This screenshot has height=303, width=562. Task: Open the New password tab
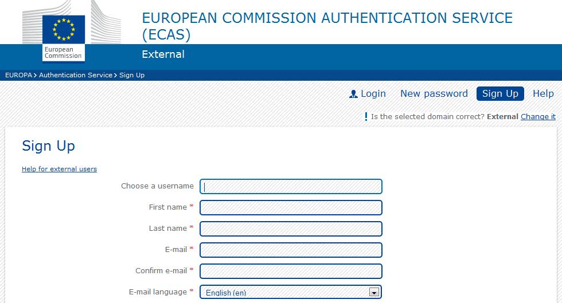click(x=434, y=93)
